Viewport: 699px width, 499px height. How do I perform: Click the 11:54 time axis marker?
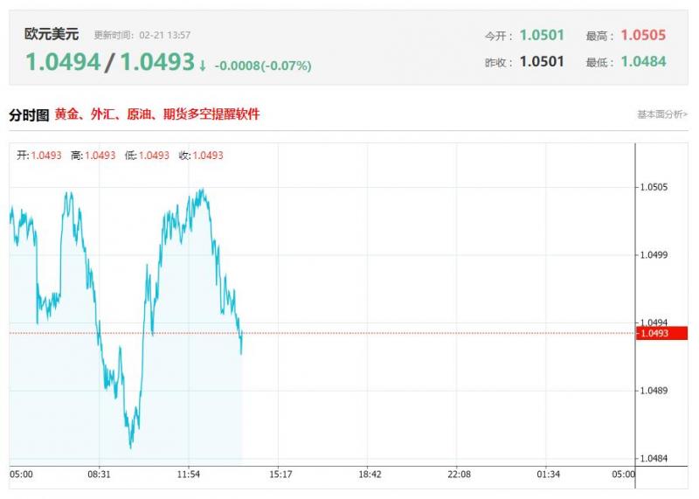(188, 474)
